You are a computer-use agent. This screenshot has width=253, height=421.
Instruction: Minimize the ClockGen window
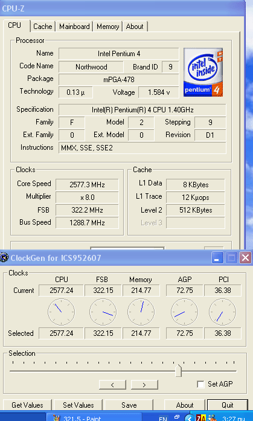[x=217, y=258]
